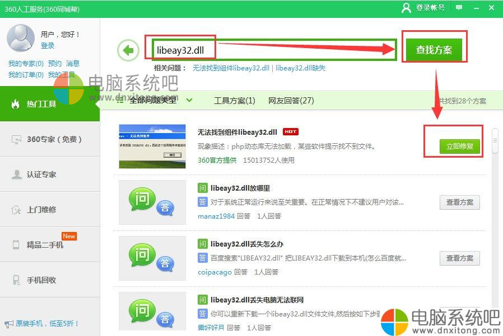Image resolution: width=503 pixels, height=336 pixels.
Task: Click the 立即修复 button
Action: 460,146
